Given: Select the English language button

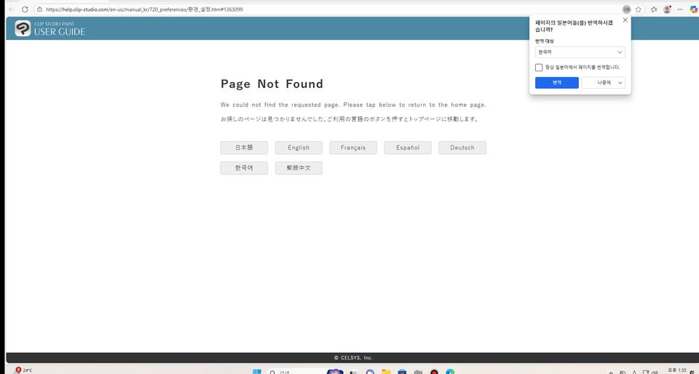Looking at the screenshot, I should click(299, 148).
